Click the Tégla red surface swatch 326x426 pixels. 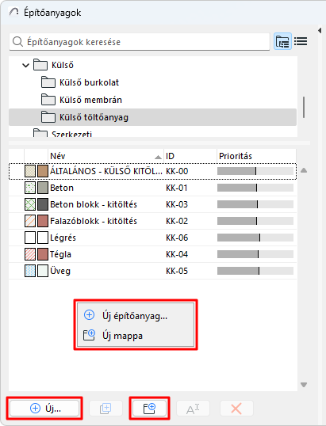[43, 254]
